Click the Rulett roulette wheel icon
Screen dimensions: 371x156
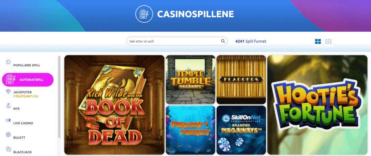tap(8, 135)
